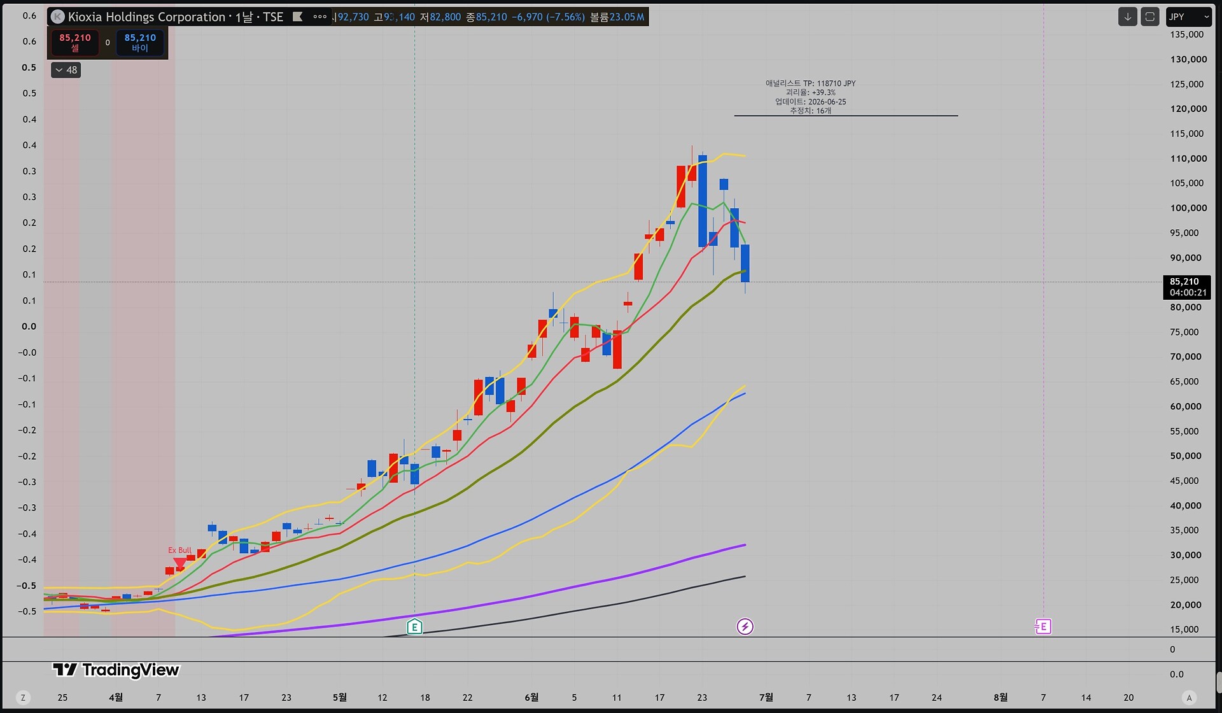Click the 100,000 price scale label
1222x713 pixels.
pos(1188,208)
